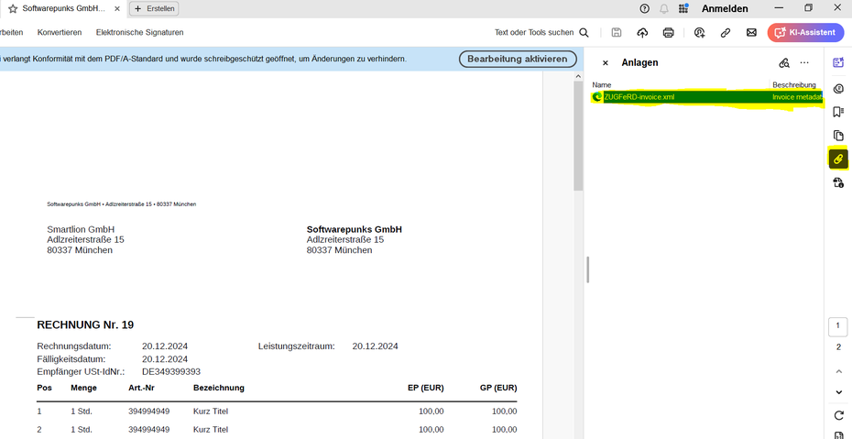Open the Anlagen panel options ellipsis
This screenshot has height=439, width=852.
pyautogui.click(x=804, y=63)
